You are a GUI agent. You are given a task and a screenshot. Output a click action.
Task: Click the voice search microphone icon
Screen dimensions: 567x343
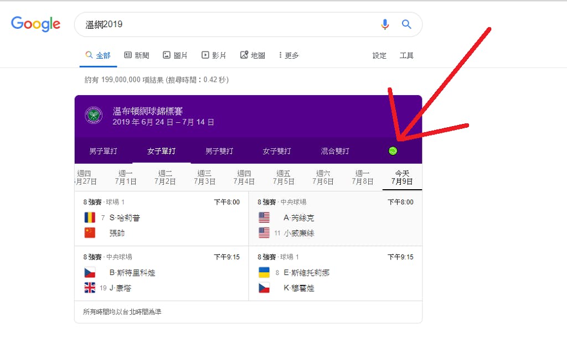[x=385, y=24]
